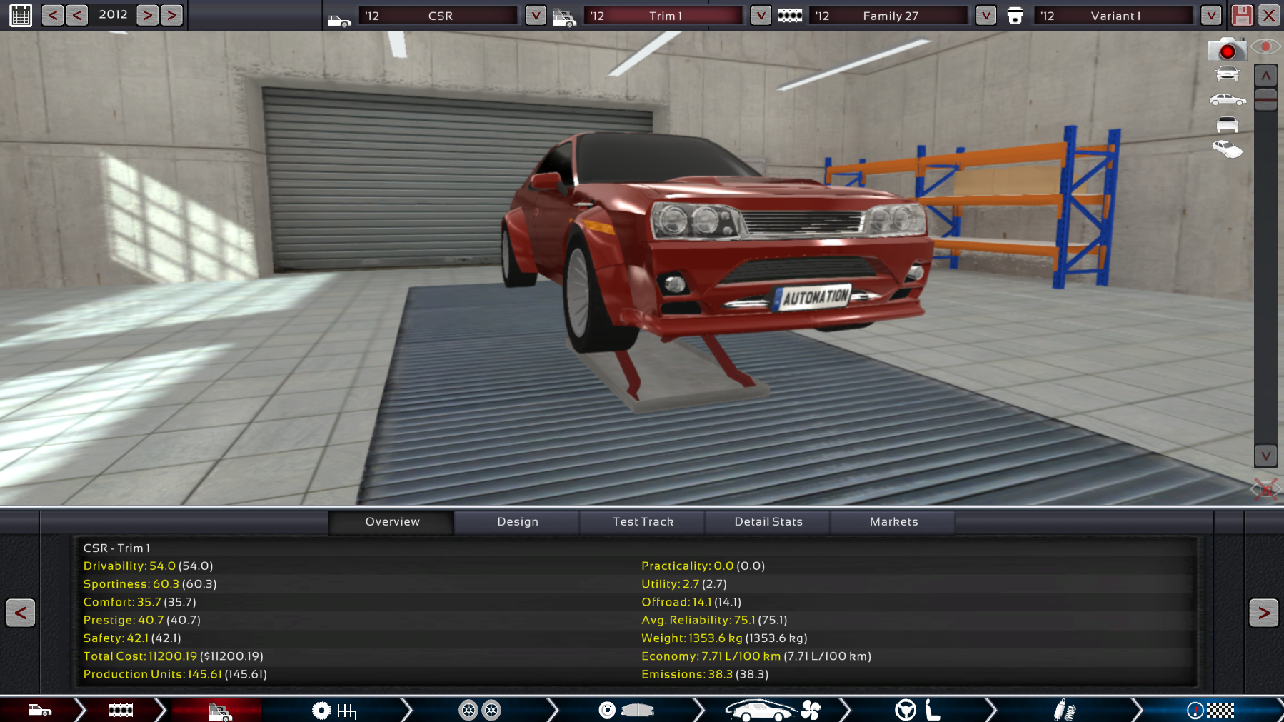Toggle the red eye visibility icon
1284x722 pixels.
1265,47
